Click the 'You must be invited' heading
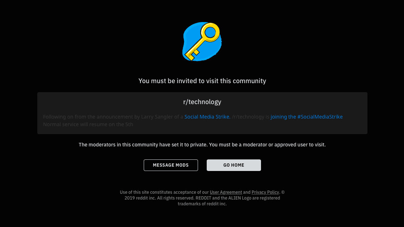Screen dimensions: 404x227 coord(202,81)
